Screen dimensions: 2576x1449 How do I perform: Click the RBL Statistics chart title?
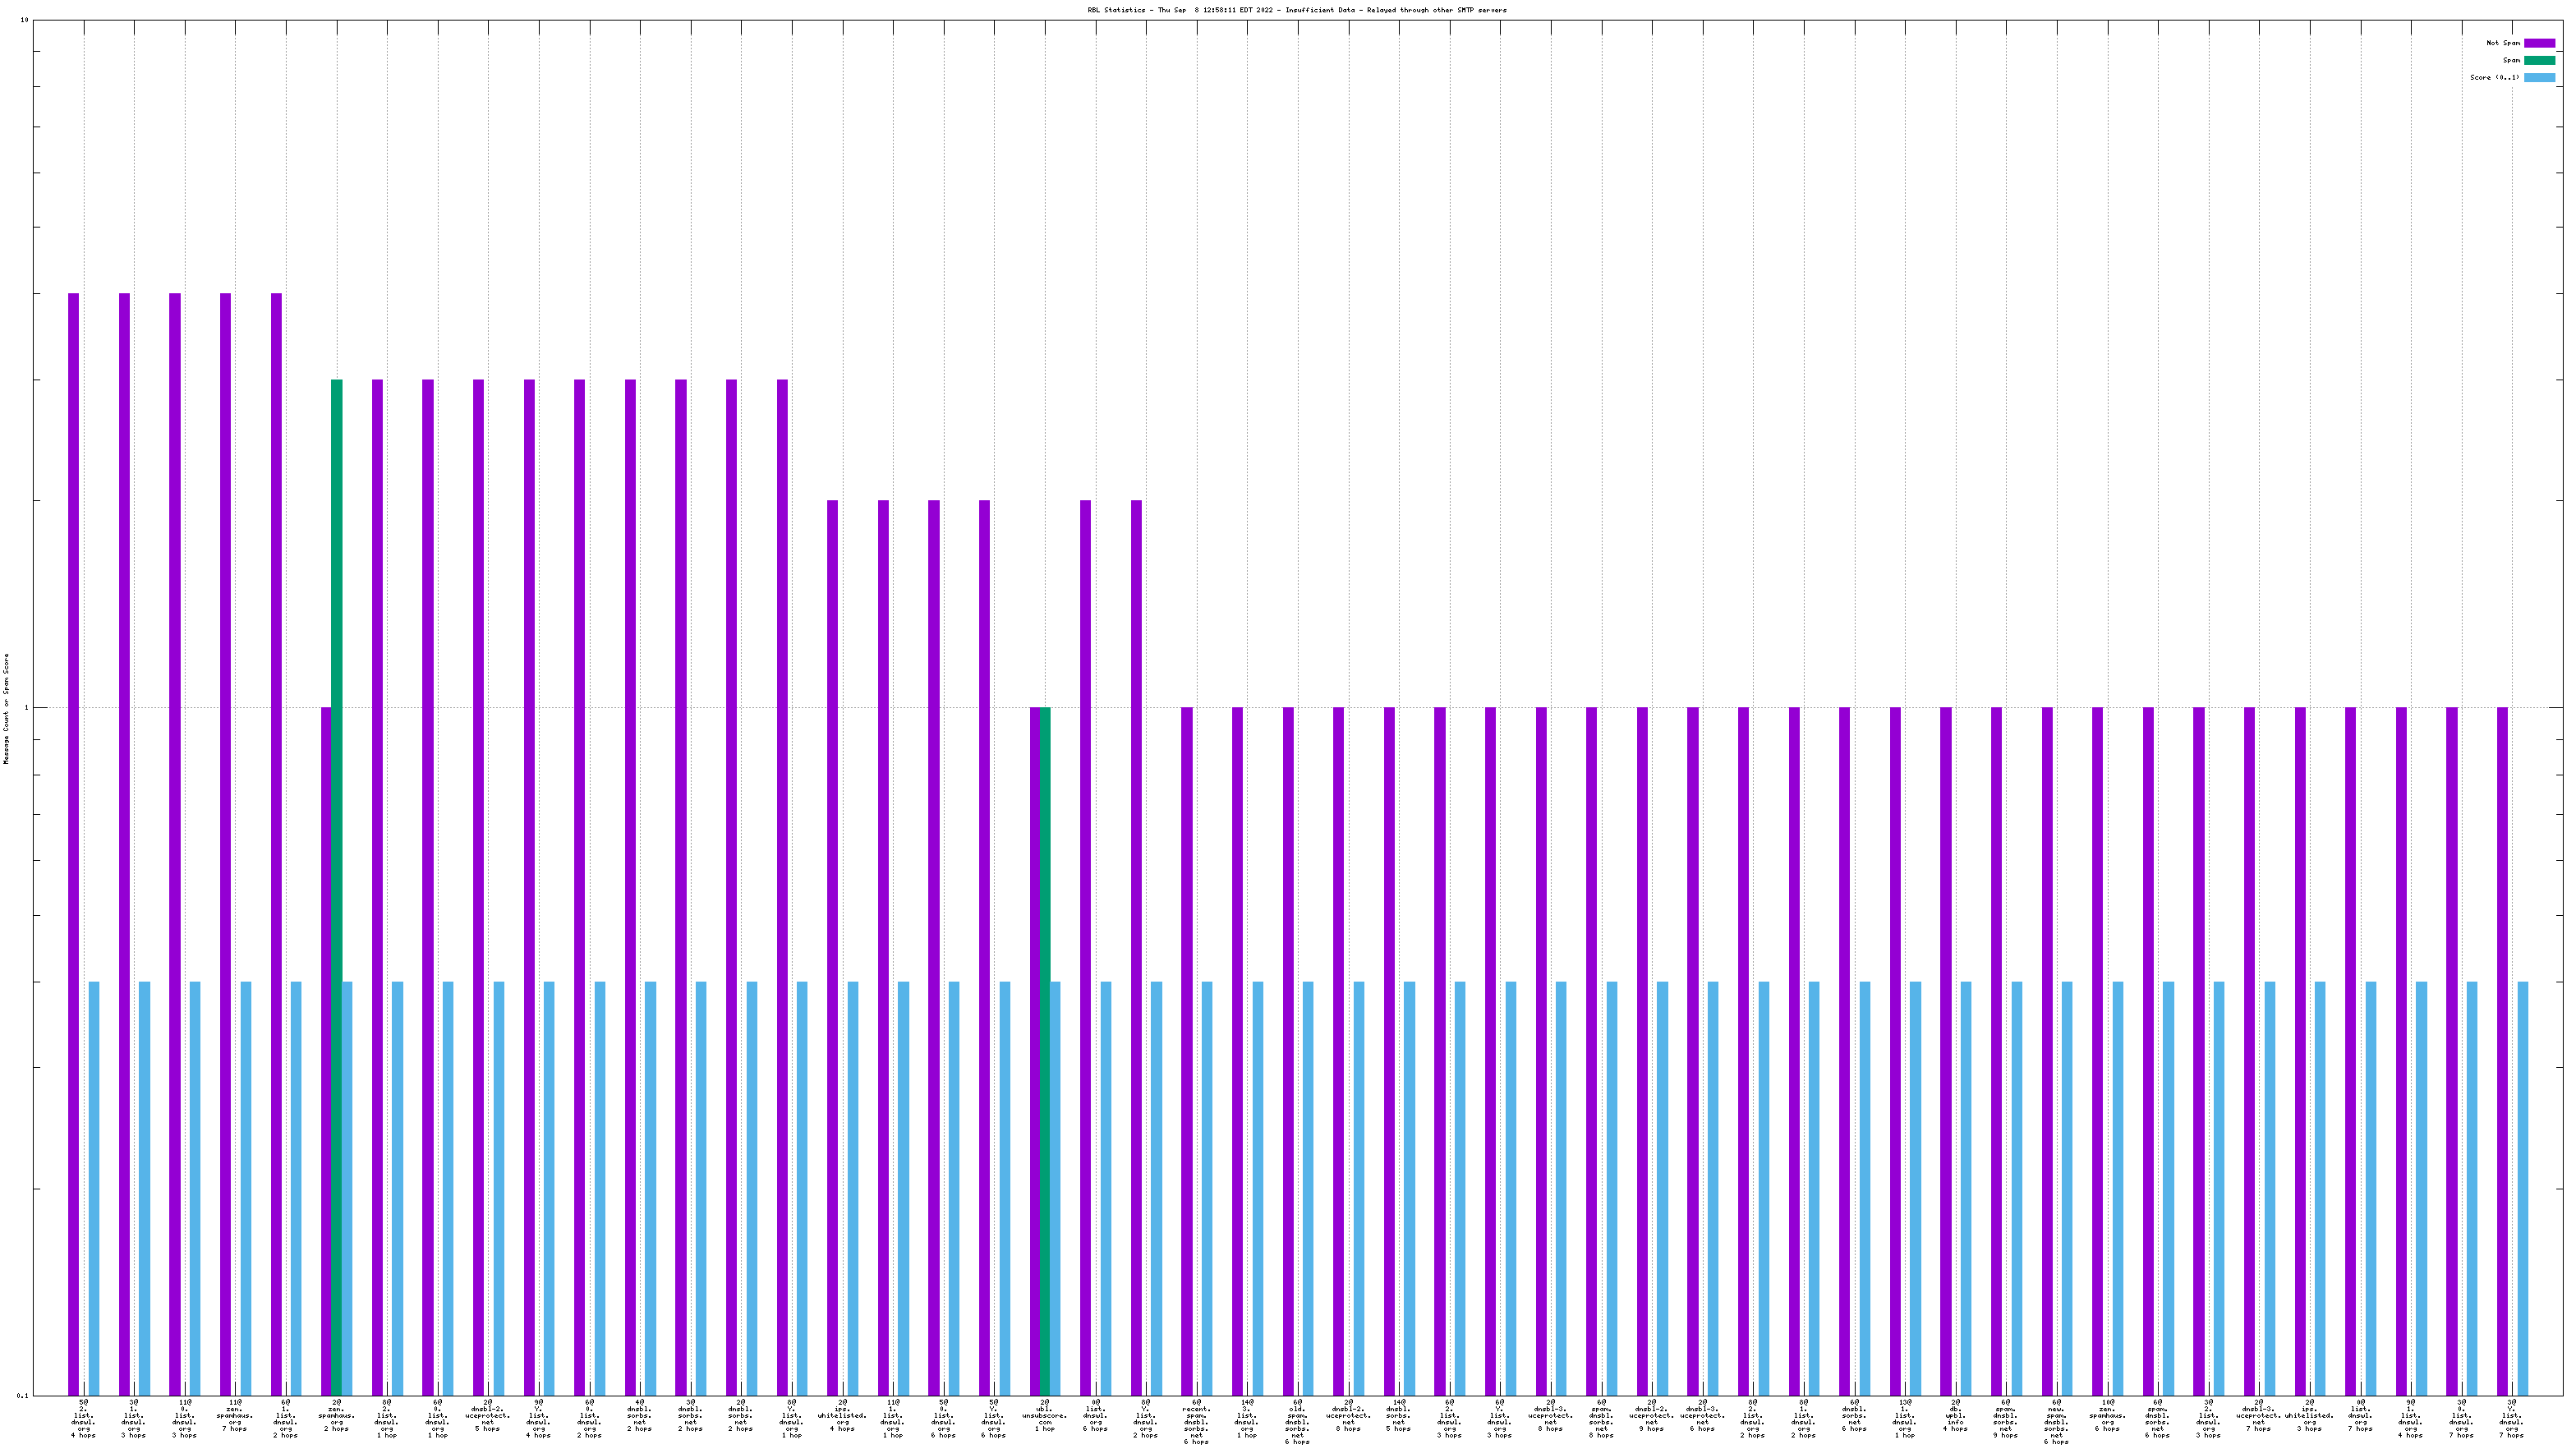point(1297,10)
